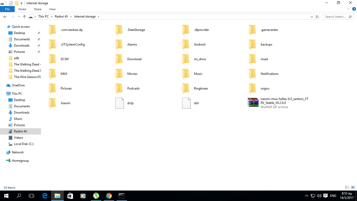Expand the address bar history dropdown
This screenshot has width=357, height=201.
point(312,17)
